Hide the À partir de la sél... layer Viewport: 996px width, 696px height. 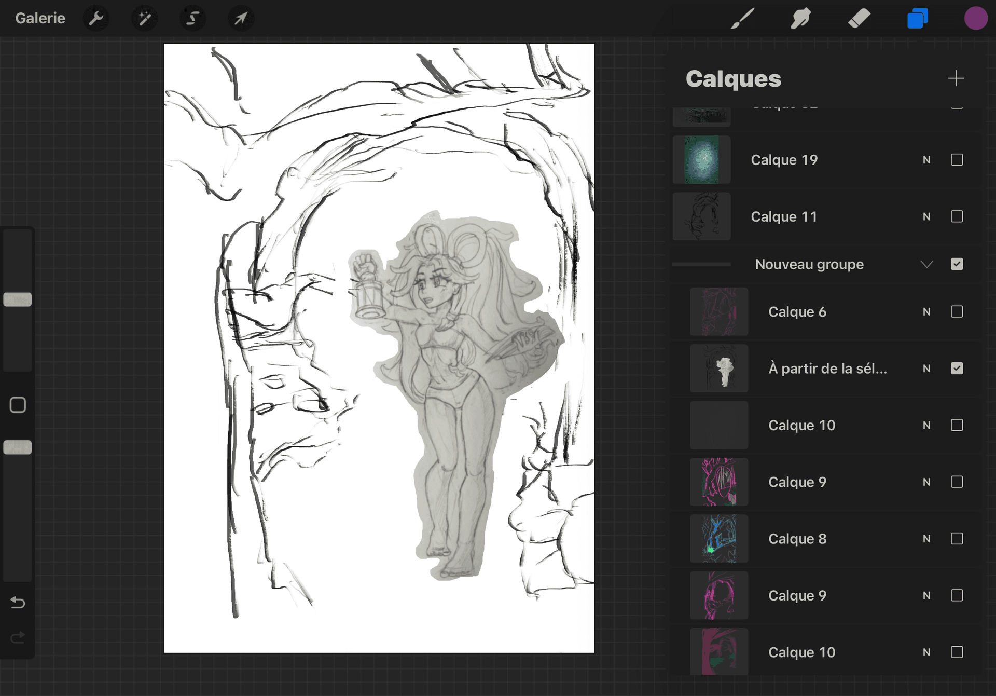coord(957,369)
